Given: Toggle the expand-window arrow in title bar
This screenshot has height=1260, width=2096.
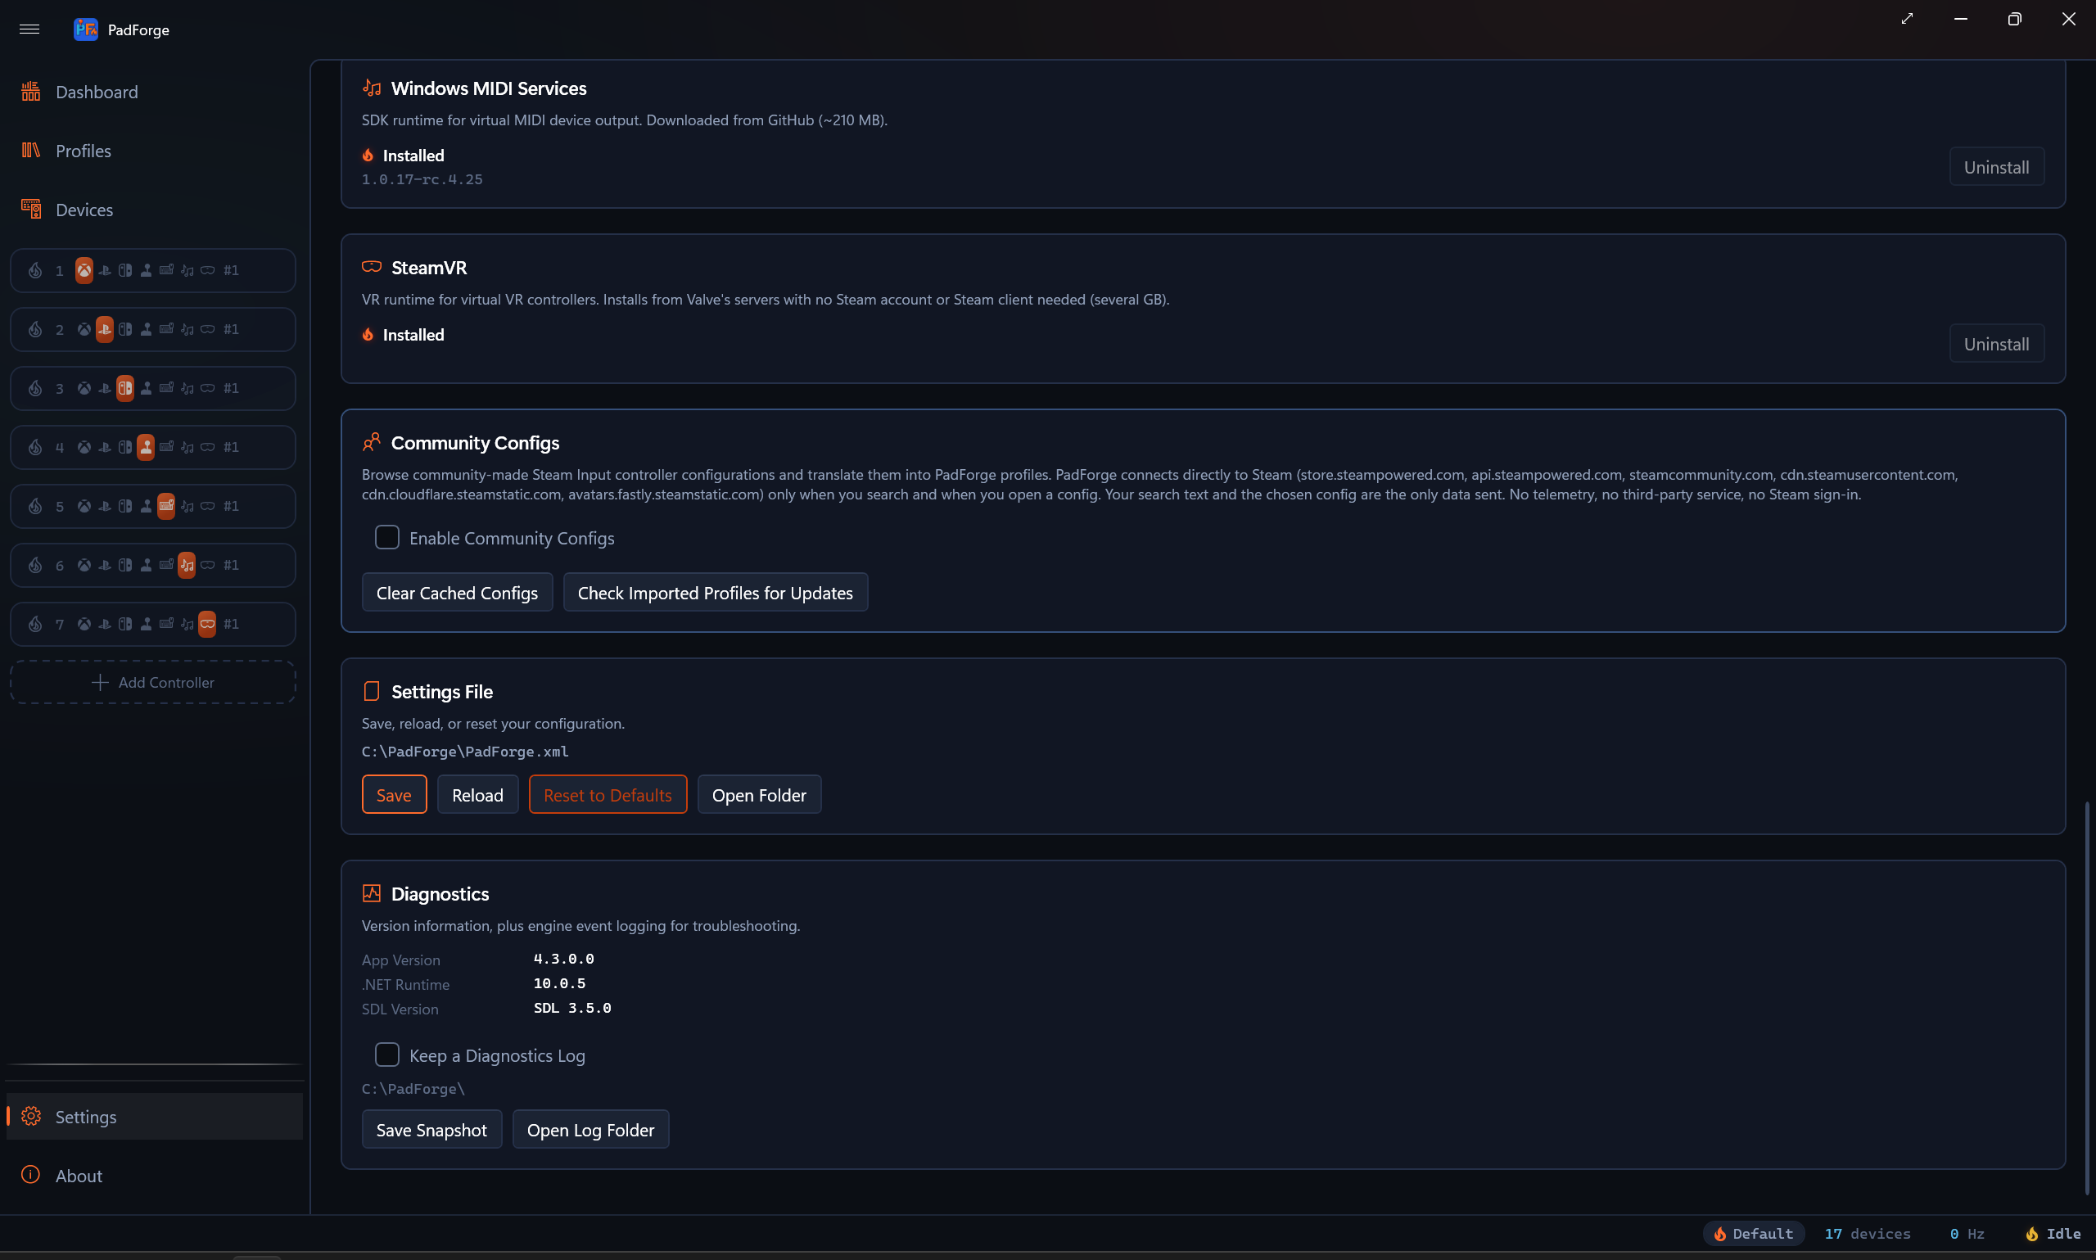Looking at the screenshot, I should pyautogui.click(x=1907, y=19).
